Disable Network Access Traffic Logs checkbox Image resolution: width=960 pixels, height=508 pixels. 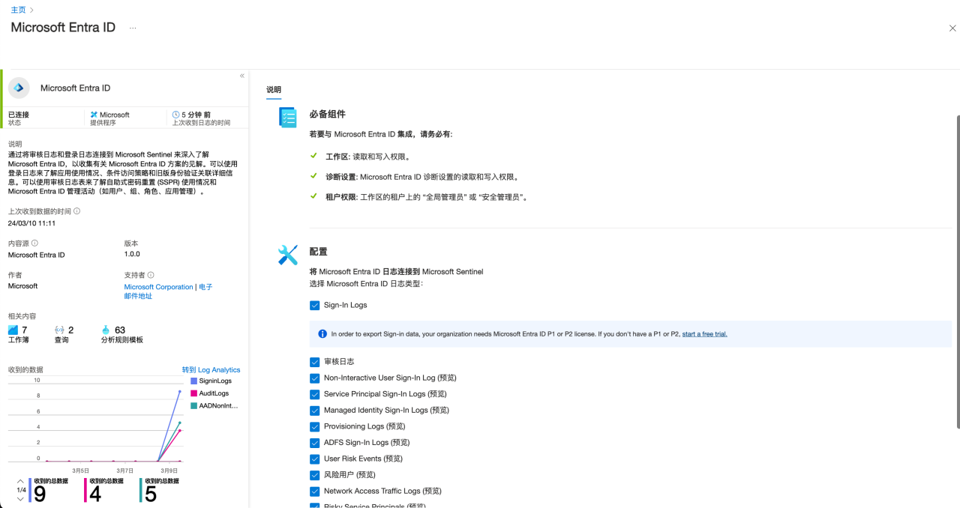tap(314, 492)
